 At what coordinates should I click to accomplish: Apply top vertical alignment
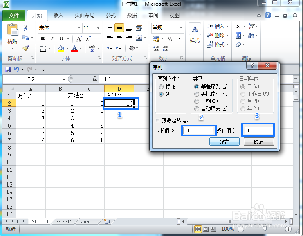coord(110,28)
